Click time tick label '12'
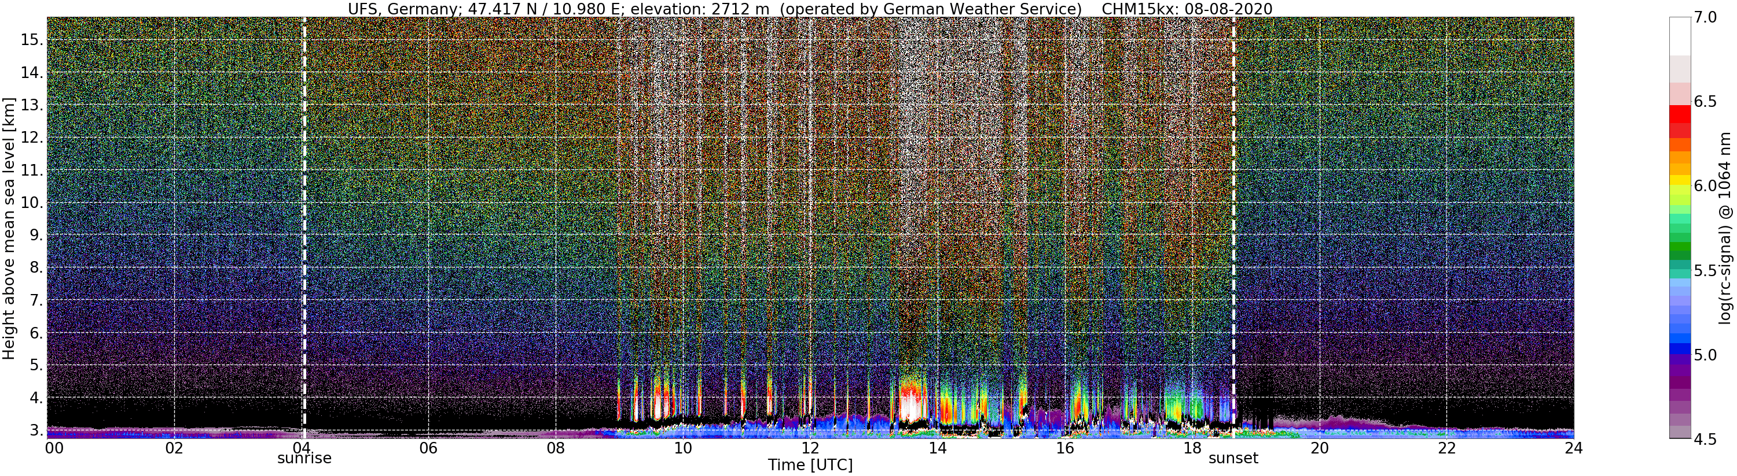Viewport: 1737px width, 476px height. click(810, 448)
